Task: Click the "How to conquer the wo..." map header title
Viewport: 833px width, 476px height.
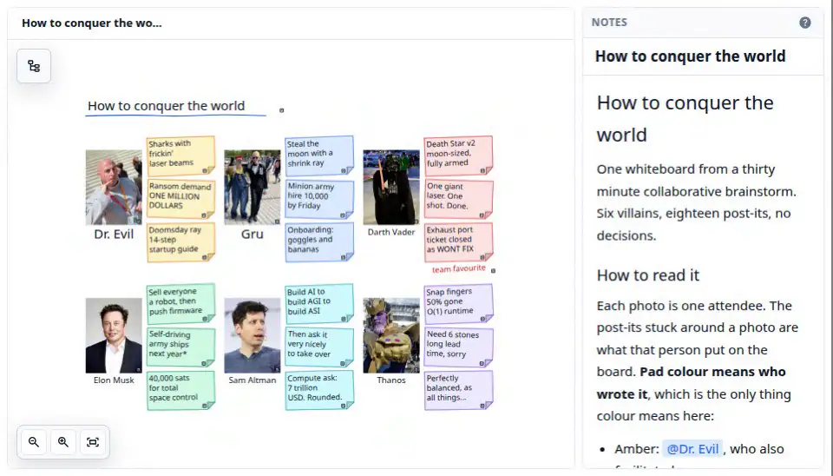Action: 91,23
